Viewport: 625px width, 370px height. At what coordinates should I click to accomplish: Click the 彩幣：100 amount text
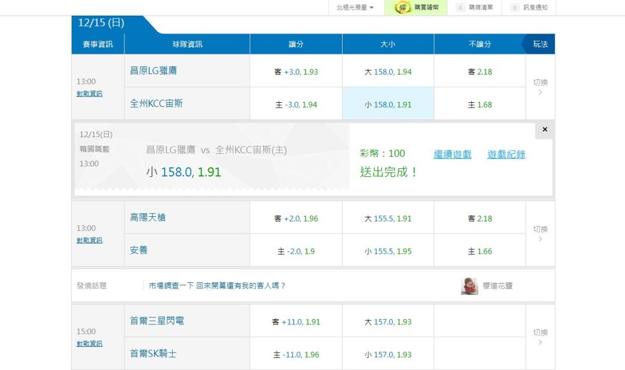tap(383, 153)
